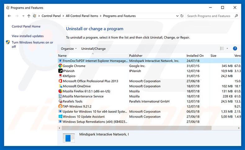The width and height of the screenshot is (245, 150).
Task: Select Google Chrome icon
Action: (60, 66)
